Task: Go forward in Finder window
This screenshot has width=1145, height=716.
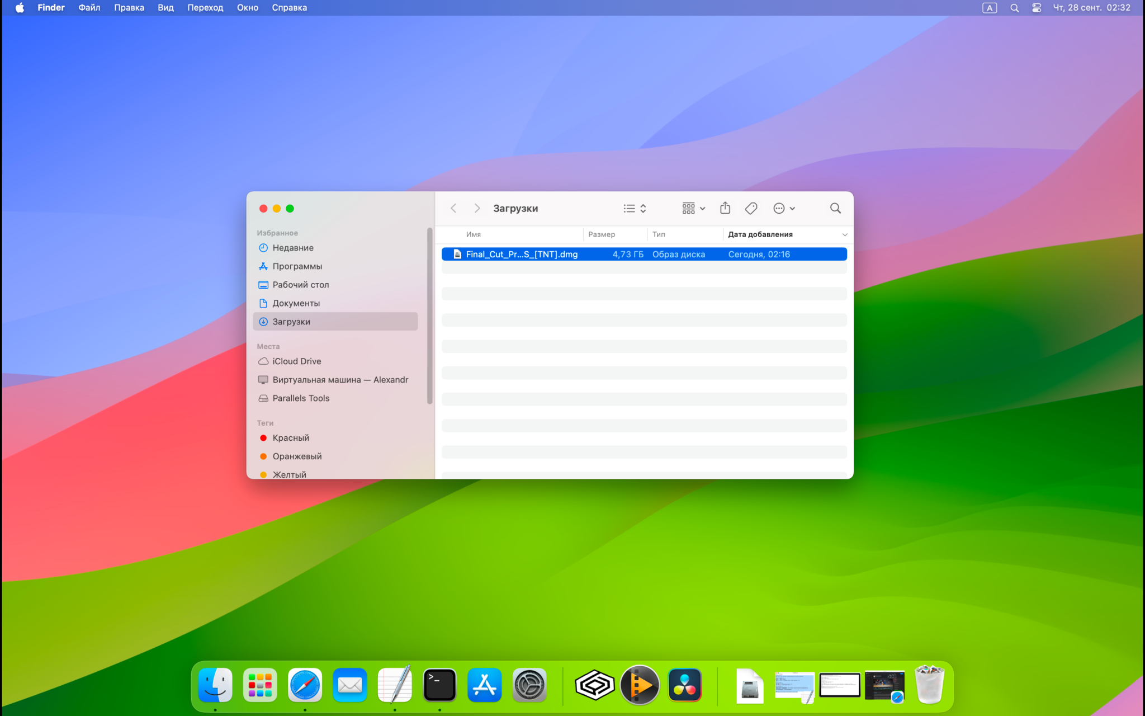Action: click(x=477, y=208)
